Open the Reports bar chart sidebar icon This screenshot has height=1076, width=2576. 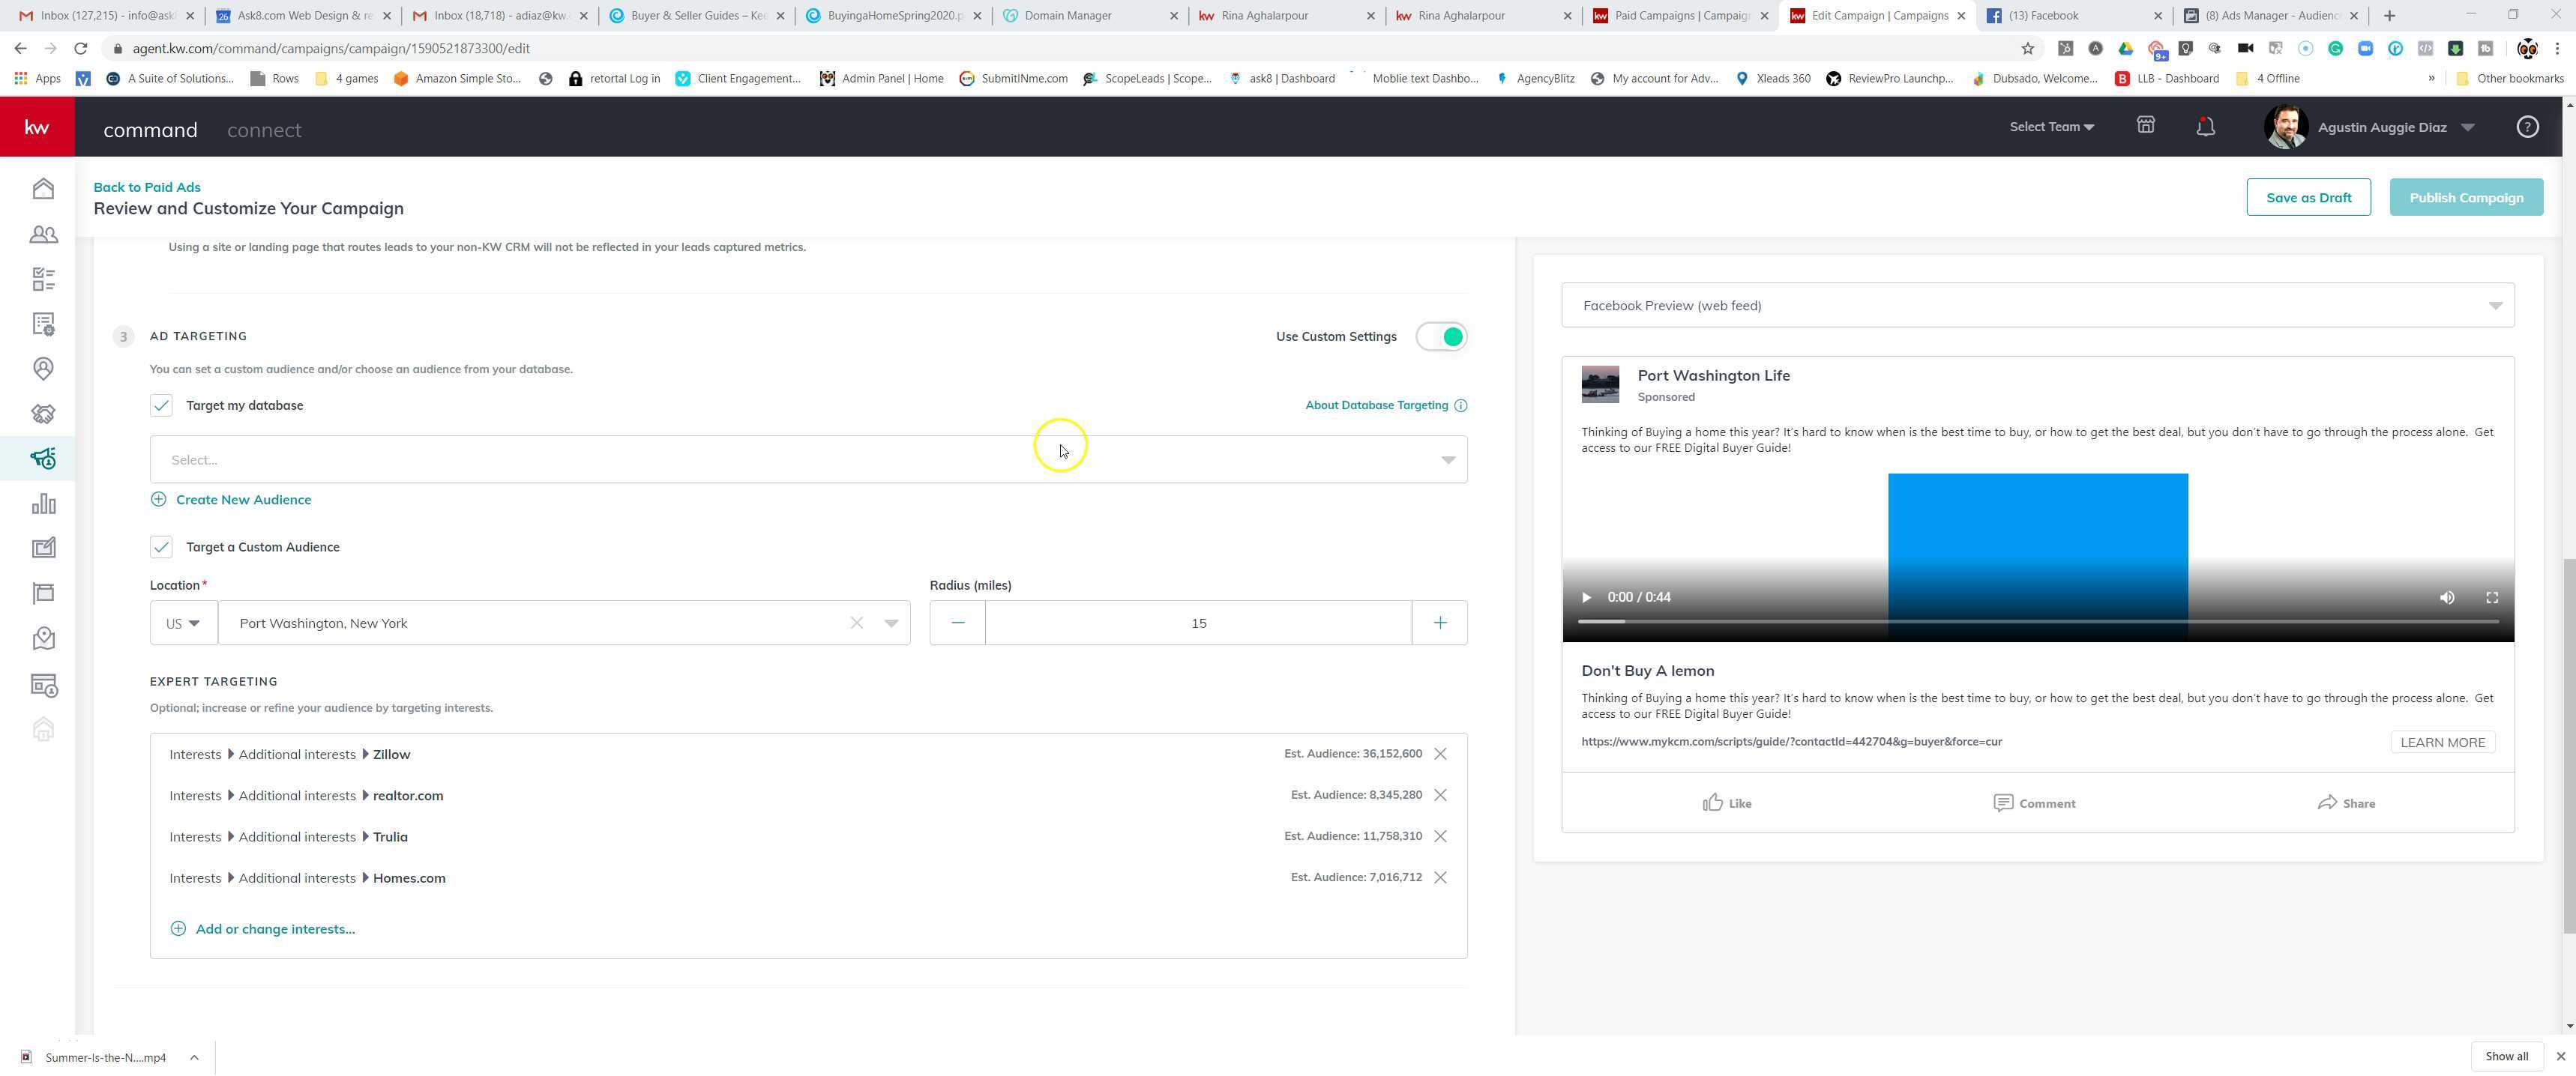[x=43, y=504]
